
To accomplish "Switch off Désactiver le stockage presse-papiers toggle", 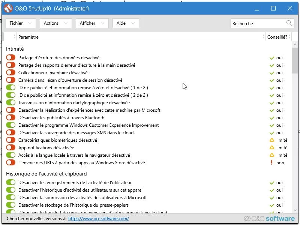I will (x=11, y=205).
